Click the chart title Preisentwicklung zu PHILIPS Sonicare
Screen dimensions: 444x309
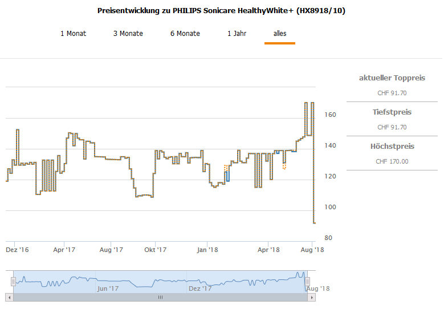221,11
